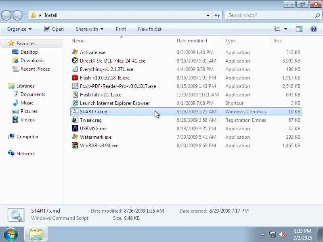Click the date '8/20/2009 8:59 PM'
This screenshot has width=323, height=242.
[x=196, y=146]
